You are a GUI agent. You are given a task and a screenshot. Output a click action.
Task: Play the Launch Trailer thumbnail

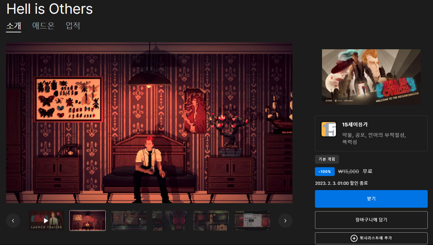46,221
